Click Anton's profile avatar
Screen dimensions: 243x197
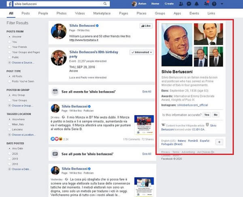tap(134, 4)
